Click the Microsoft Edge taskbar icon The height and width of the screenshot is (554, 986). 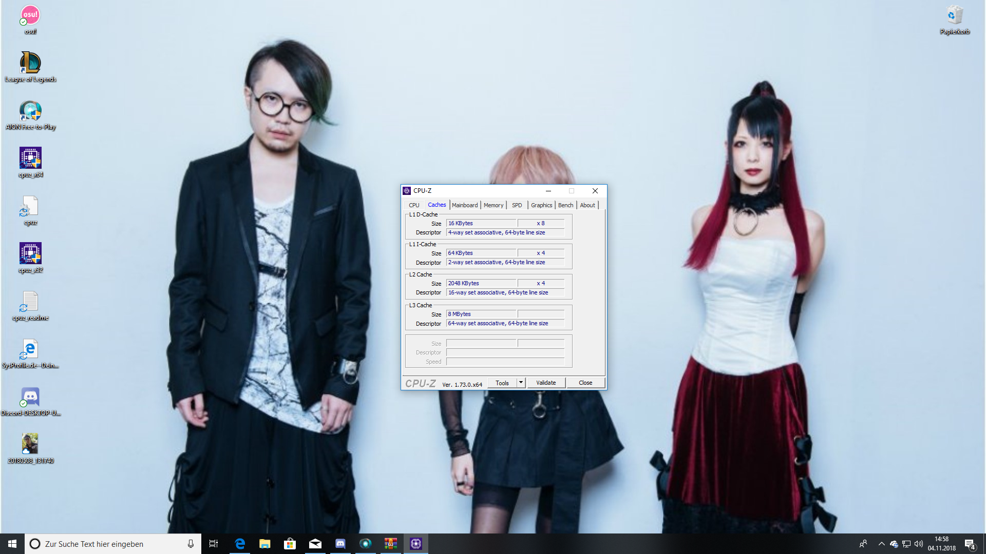[240, 544]
